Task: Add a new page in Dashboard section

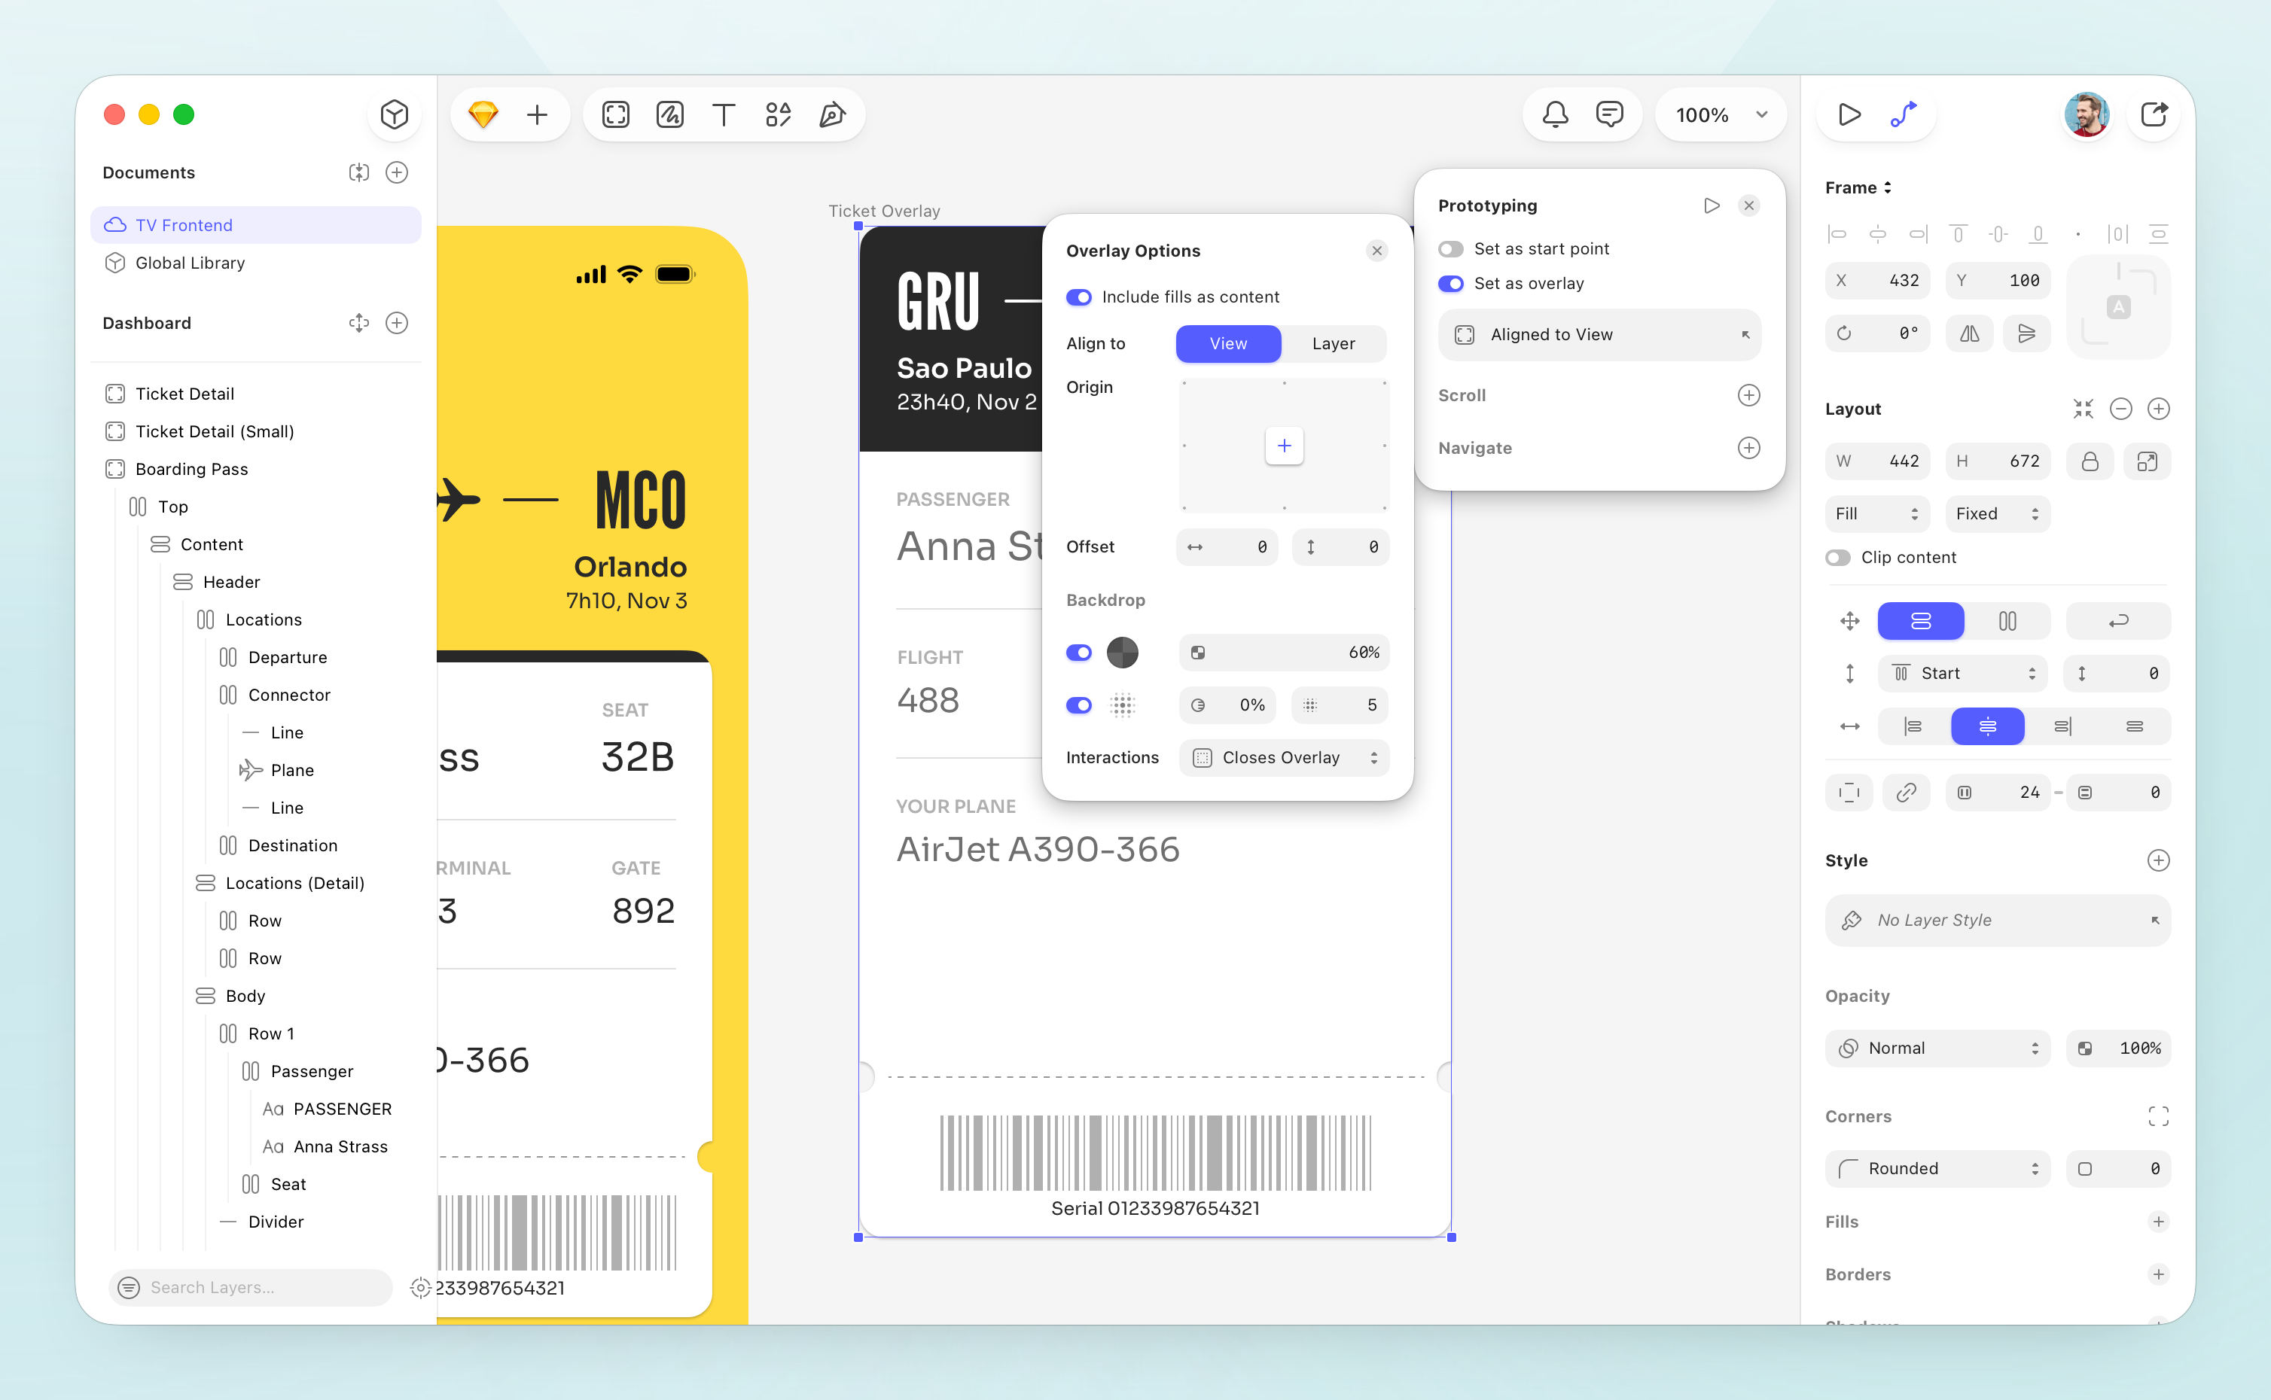Action: coord(396,323)
